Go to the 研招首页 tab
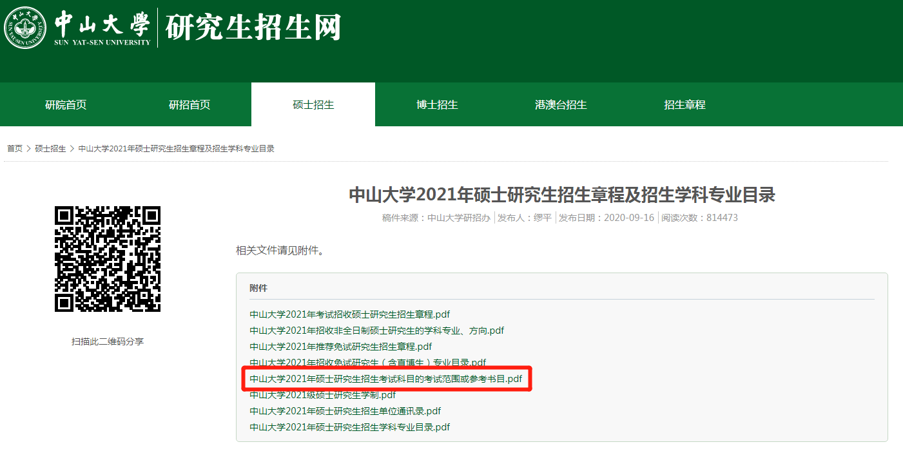This screenshot has width=903, height=451. pos(189,104)
